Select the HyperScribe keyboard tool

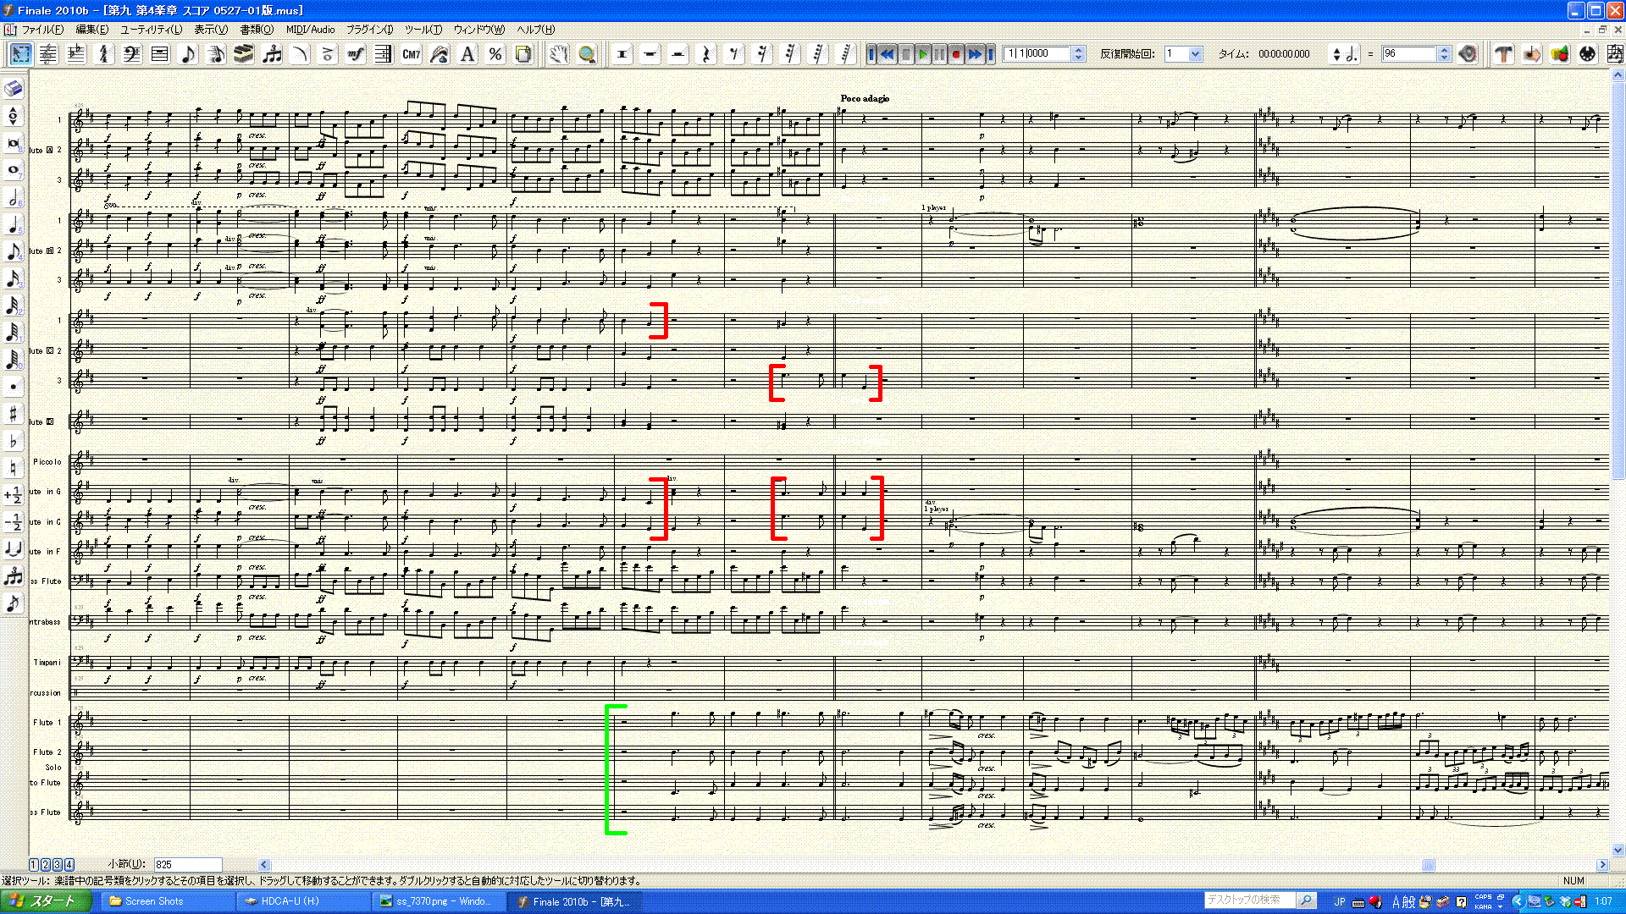[x=244, y=54]
